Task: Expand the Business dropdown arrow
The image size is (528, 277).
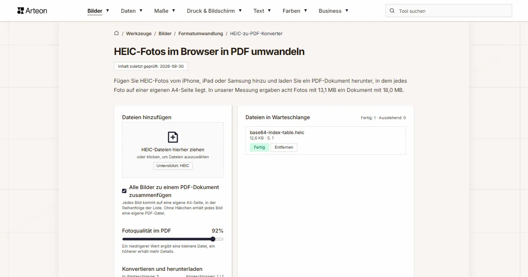Action: [347, 11]
